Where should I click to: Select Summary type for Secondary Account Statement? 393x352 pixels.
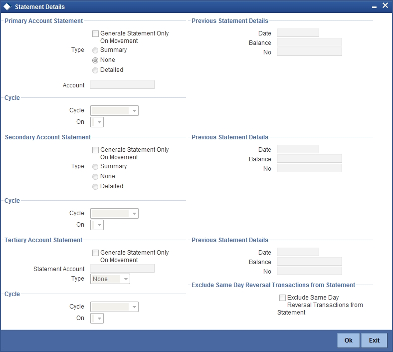coord(95,167)
